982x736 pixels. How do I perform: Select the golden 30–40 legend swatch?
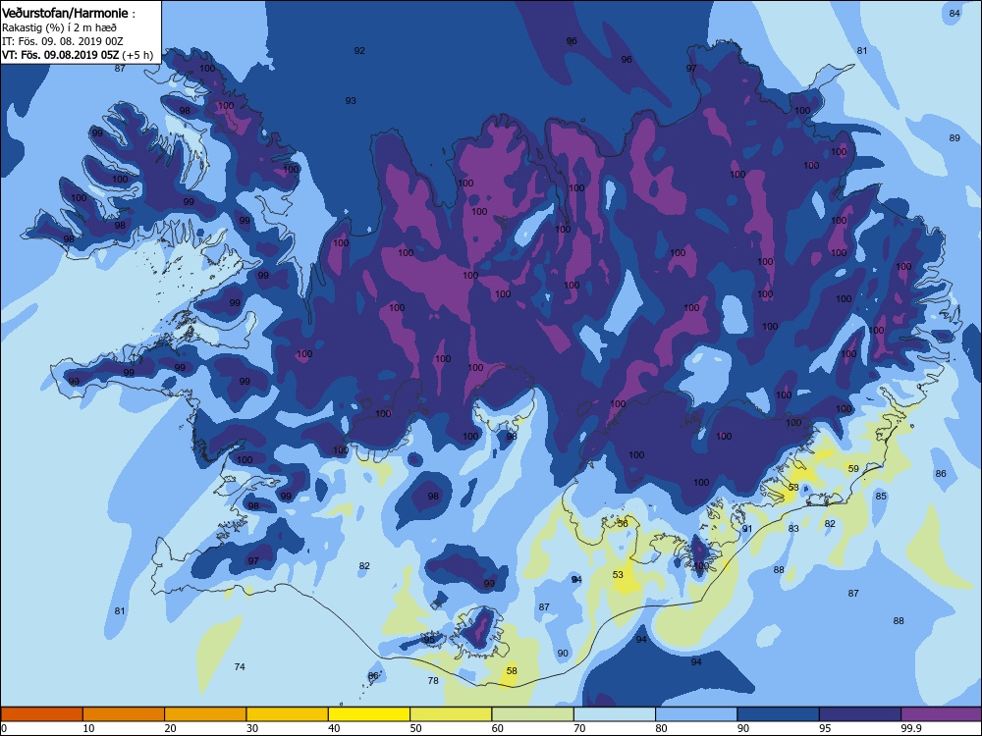pyautogui.click(x=288, y=714)
